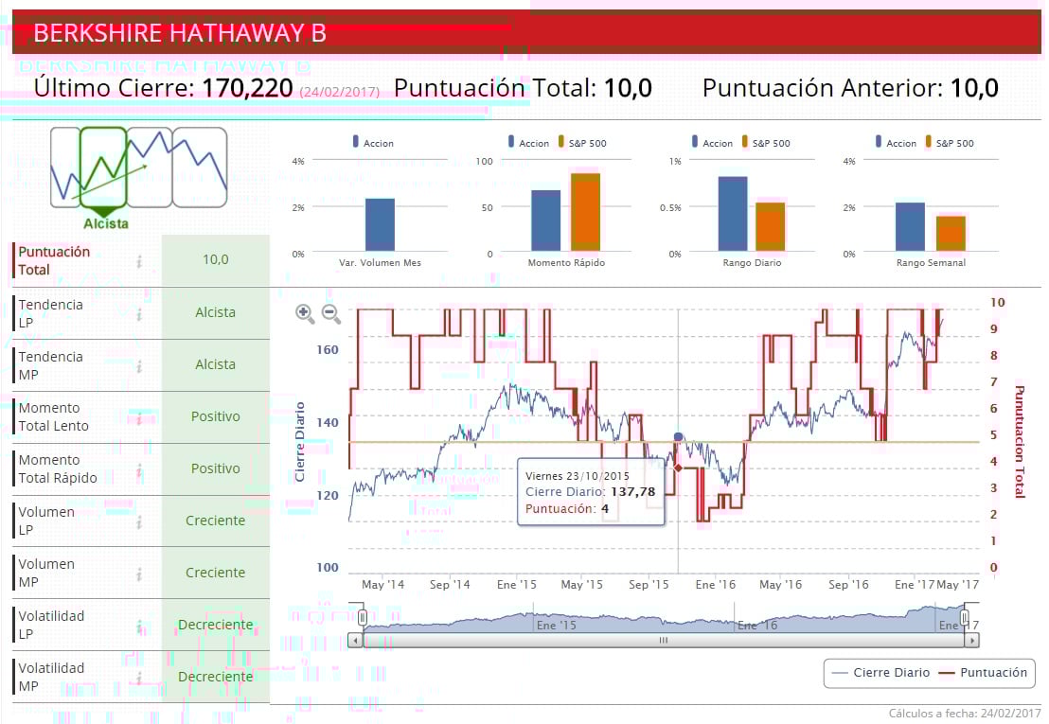Open info icon for Momento Total Lento
Screen dimensions: 1049x724
point(139,417)
